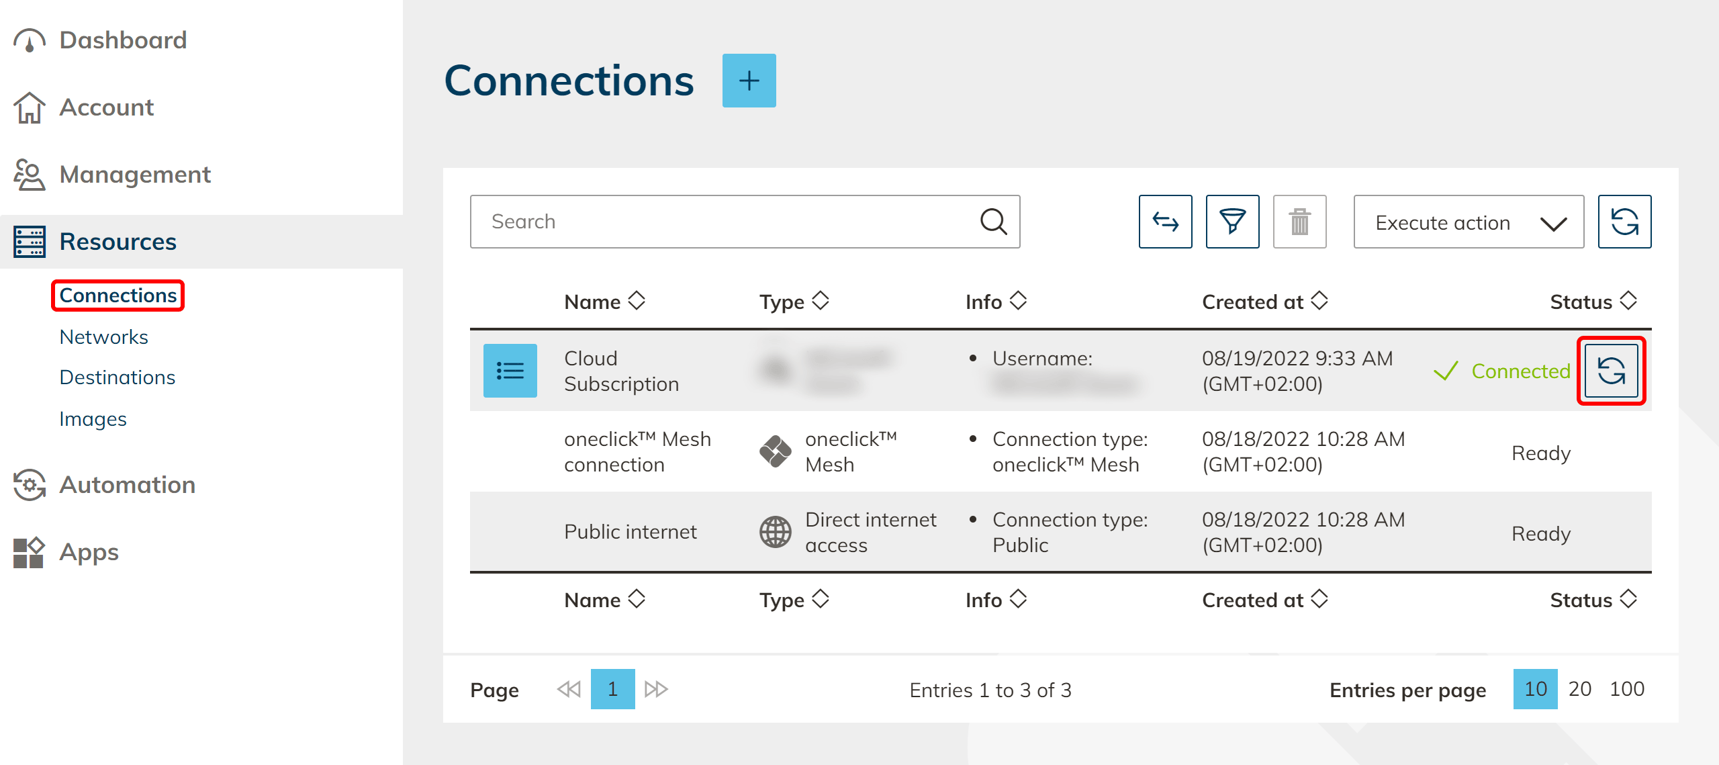Click the search magnifier icon
The height and width of the screenshot is (765, 1719).
point(993,222)
